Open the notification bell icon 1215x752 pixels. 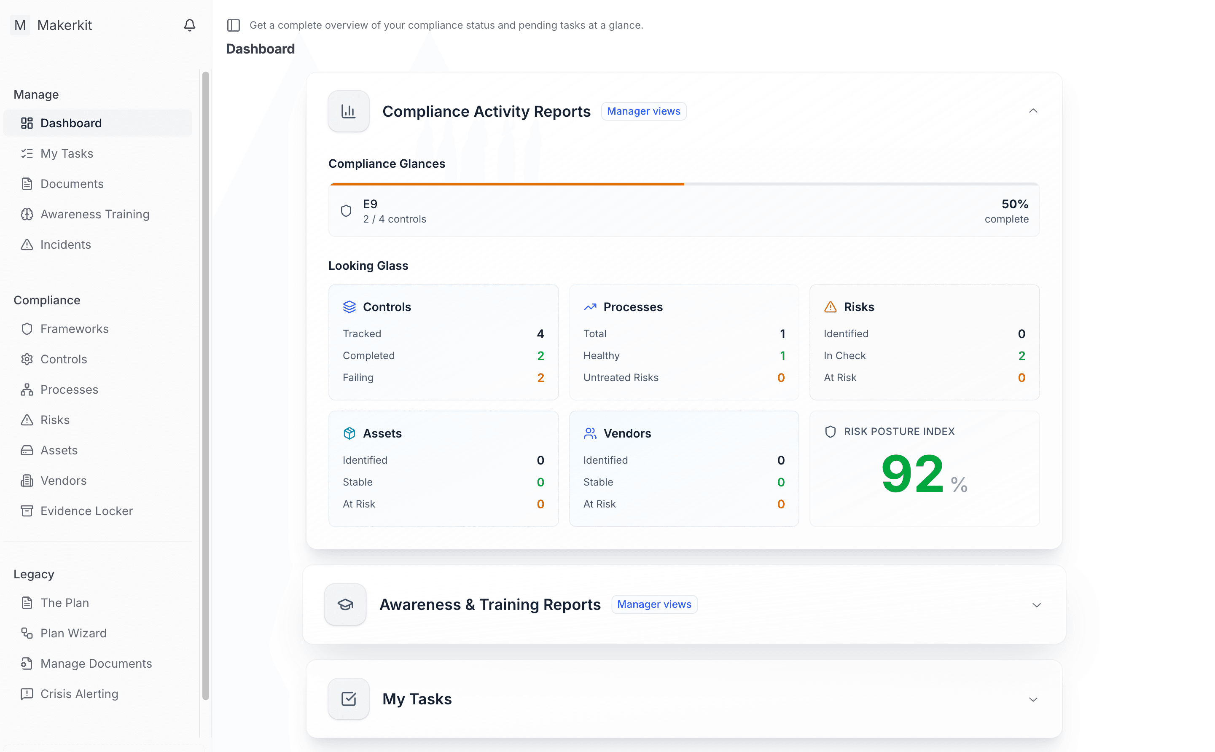coord(189,25)
